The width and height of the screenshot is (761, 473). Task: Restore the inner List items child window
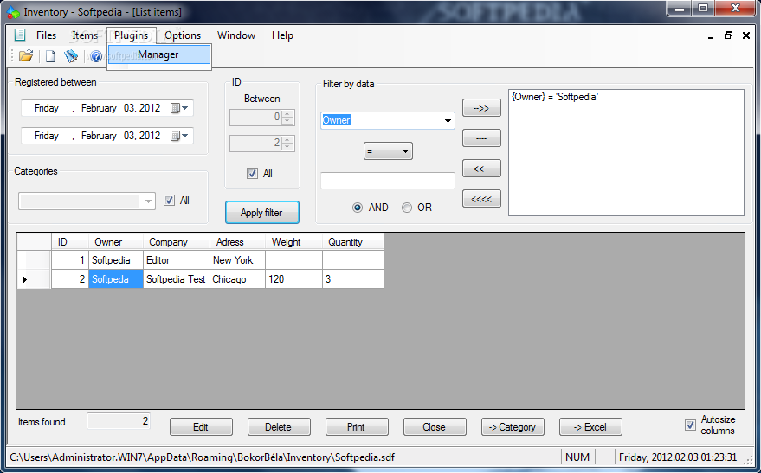point(728,35)
